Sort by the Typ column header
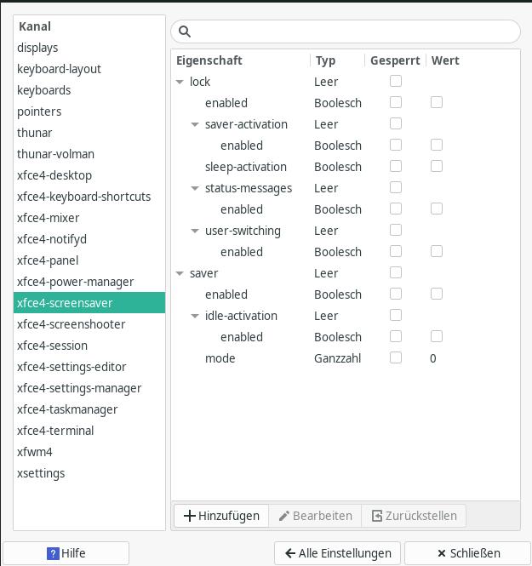The height and width of the screenshot is (566, 532). coord(337,60)
